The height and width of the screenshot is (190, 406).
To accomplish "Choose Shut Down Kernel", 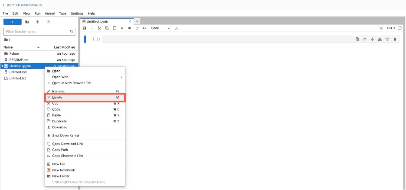I will (85, 135).
